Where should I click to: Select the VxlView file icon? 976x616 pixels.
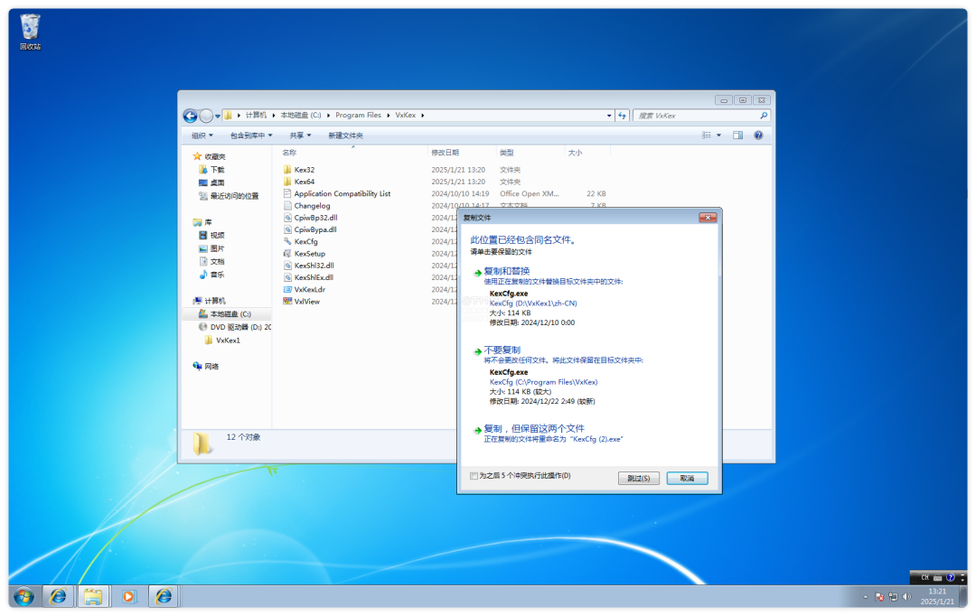287,302
